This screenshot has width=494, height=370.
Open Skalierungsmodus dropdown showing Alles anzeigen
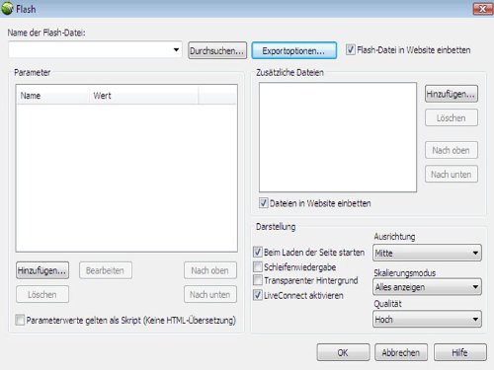point(427,287)
